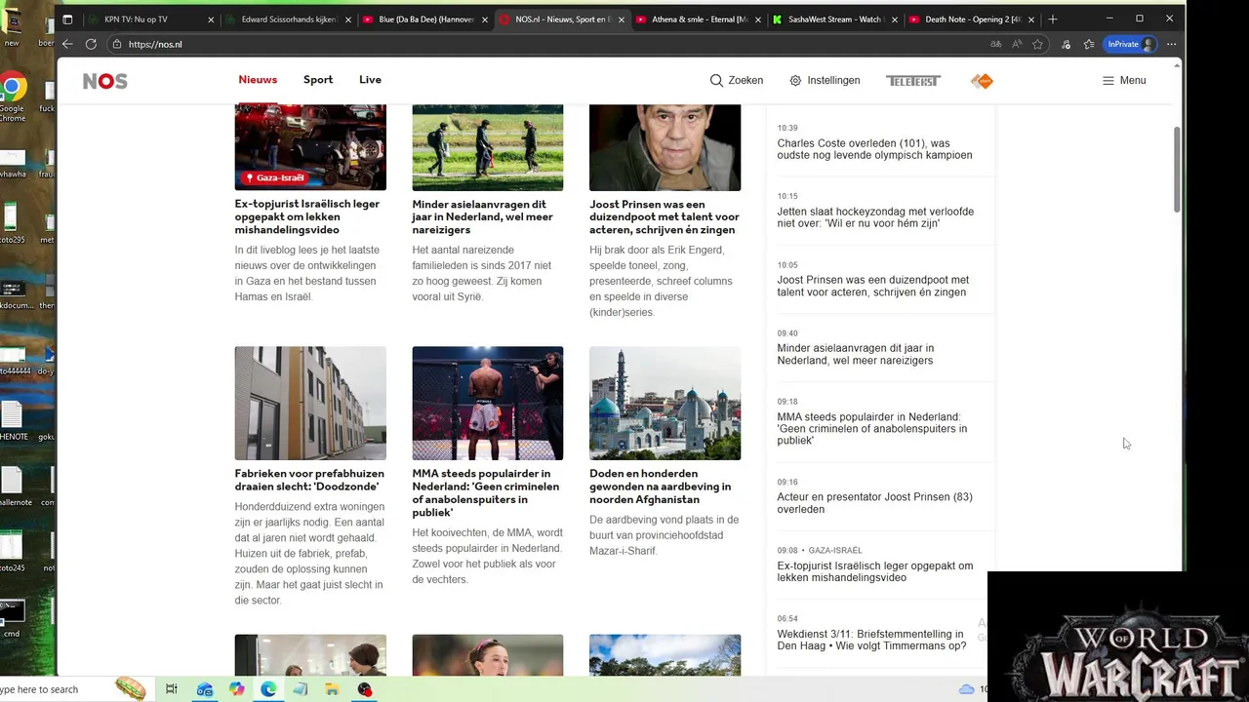The height and width of the screenshot is (702, 1249).
Task: Open Joost Prinsen duizendpoot article headline
Action: tap(665, 216)
